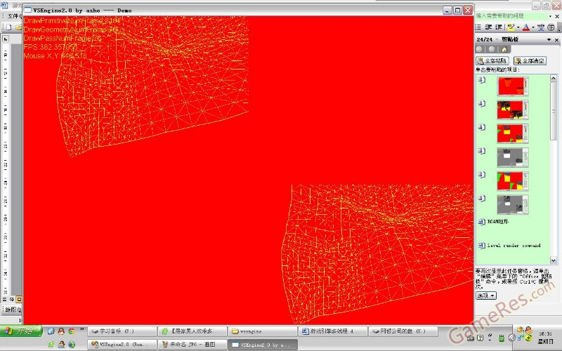Click print layout view button in Word
This screenshot has width=562, height=351.
[x=19, y=300]
